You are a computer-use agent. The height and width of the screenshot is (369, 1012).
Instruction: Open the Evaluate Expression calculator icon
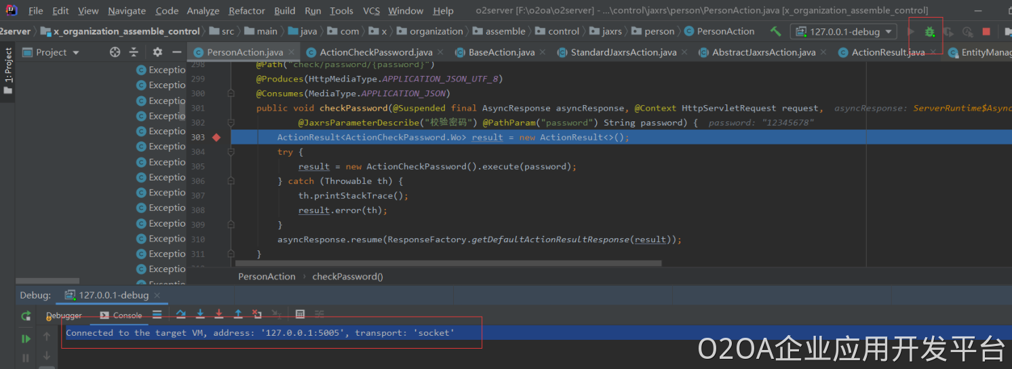coord(300,314)
